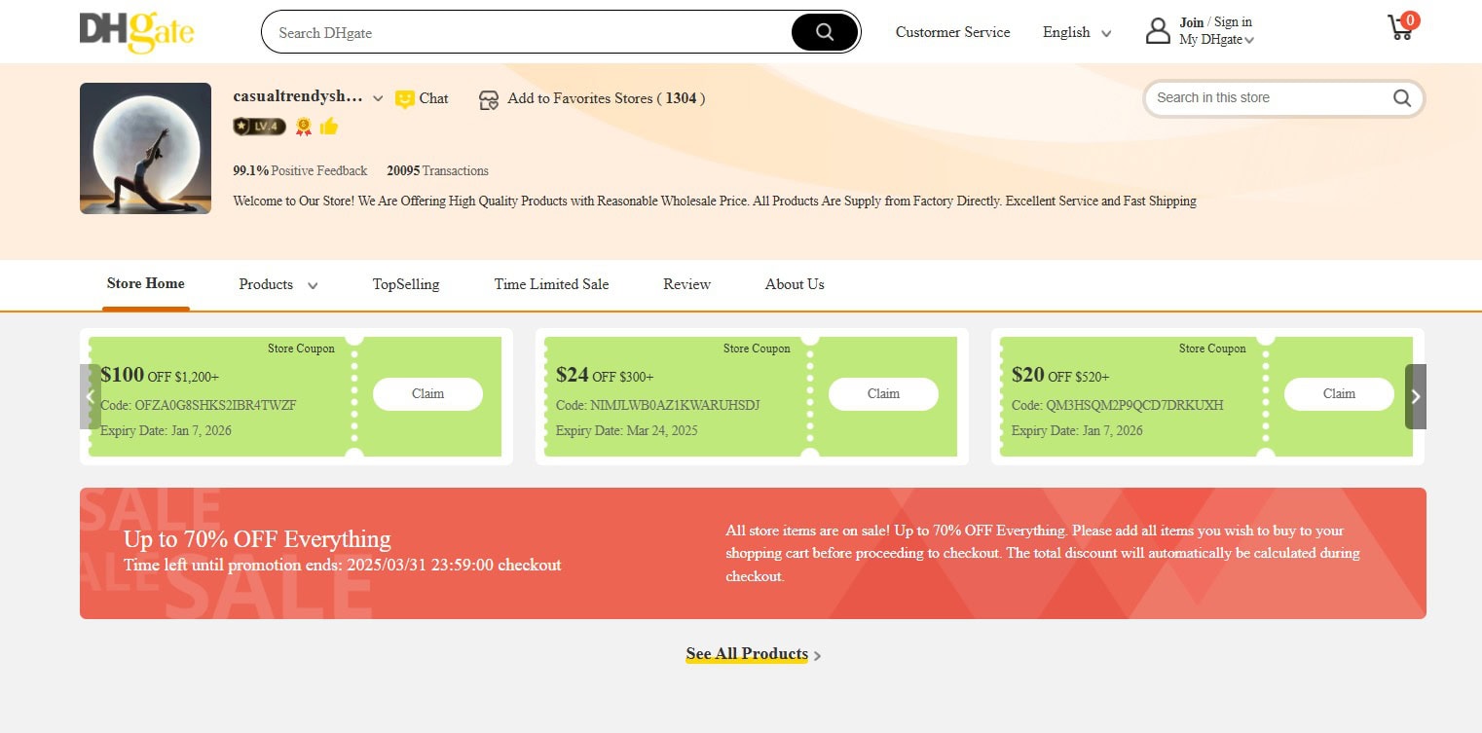Click the LV.4 seller level badge
This screenshot has width=1482, height=733.
pos(259,127)
